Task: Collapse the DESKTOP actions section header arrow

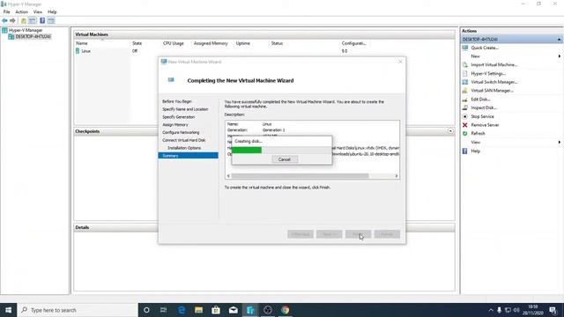Action: 559,40
